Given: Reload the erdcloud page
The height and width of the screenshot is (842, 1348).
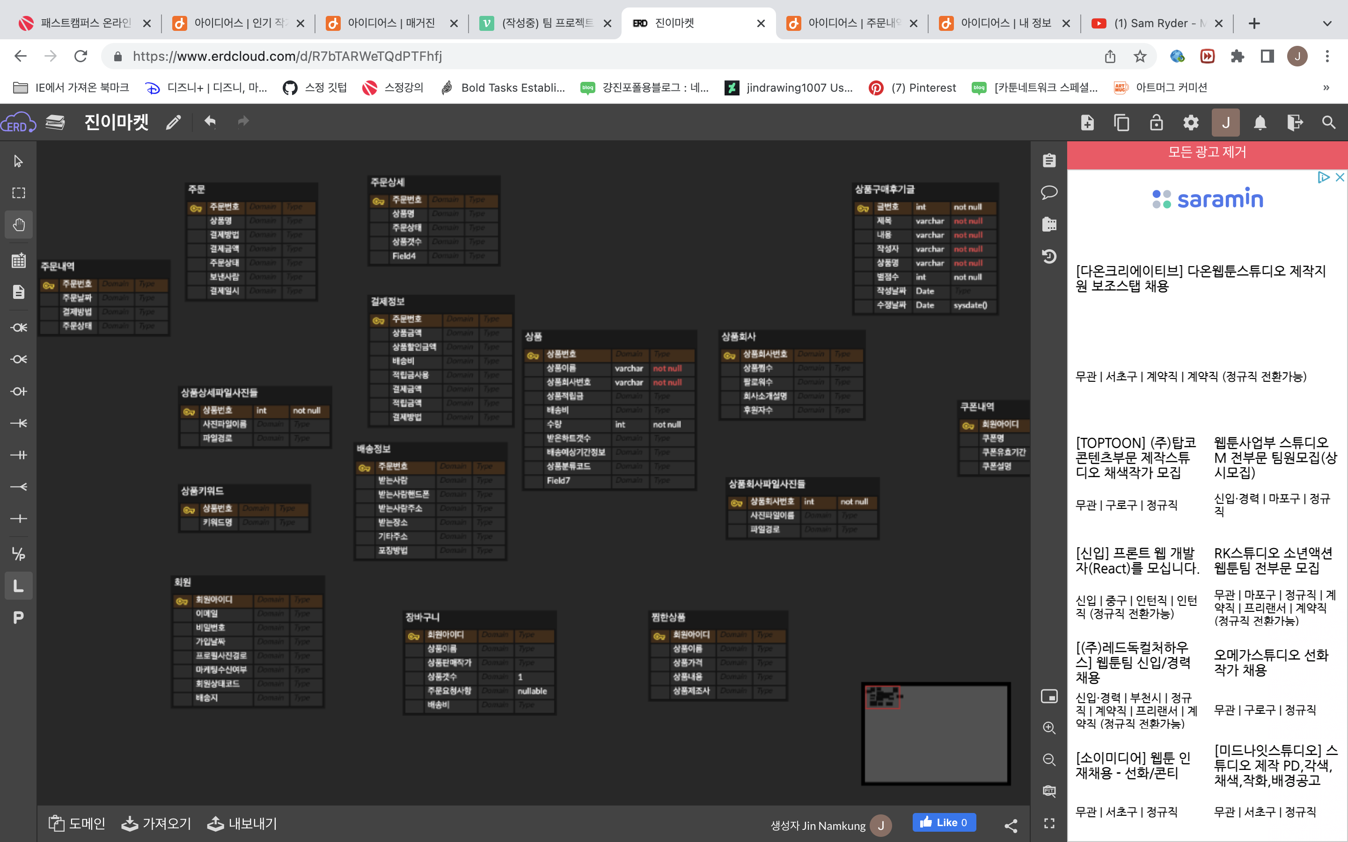Looking at the screenshot, I should tap(81, 56).
